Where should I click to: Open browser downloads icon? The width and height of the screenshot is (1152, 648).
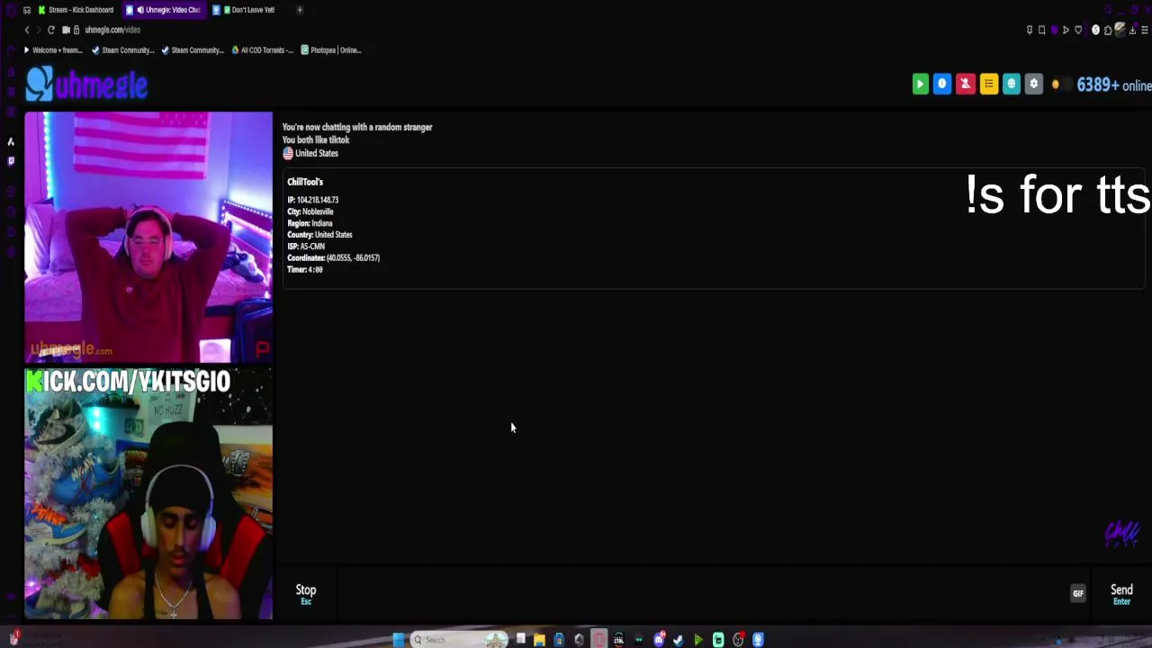point(1132,30)
